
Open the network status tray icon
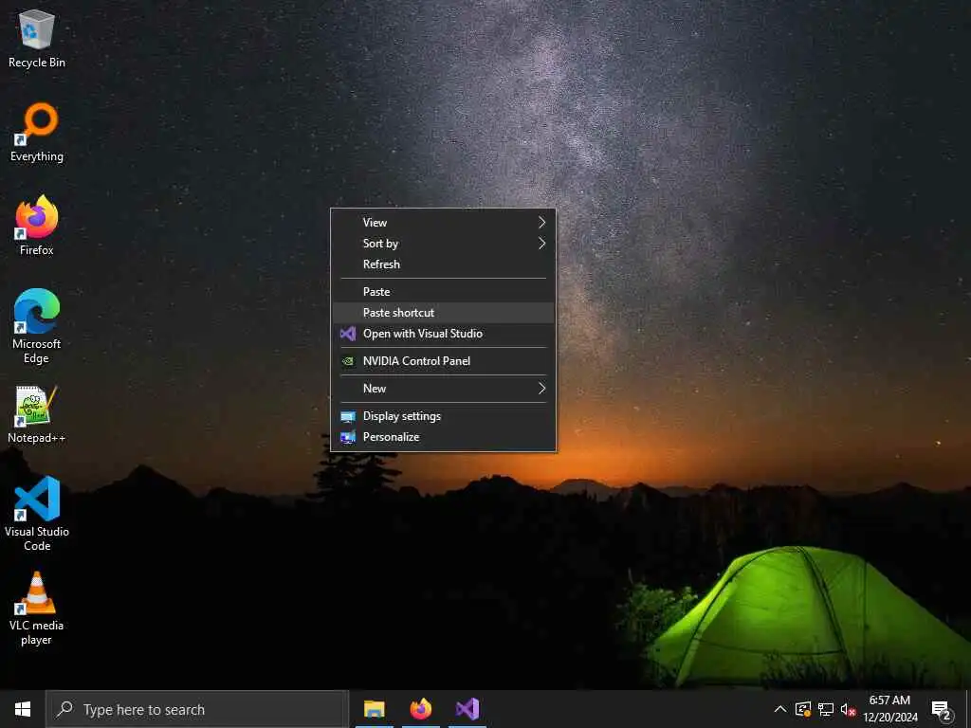826,709
